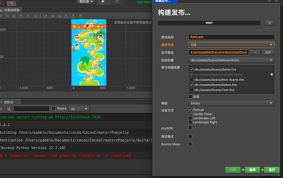Uncheck the Game.fire scene checkbox
Screen dimensions: 283x178
click(x=192, y=69)
